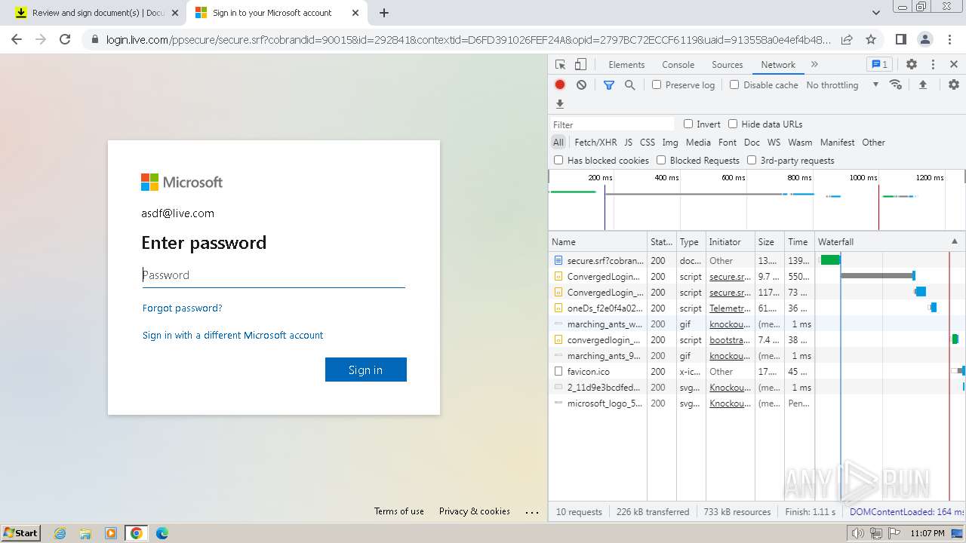Open Internet Explorer from taskbar
The image size is (966, 543).
[x=60, y=533]
